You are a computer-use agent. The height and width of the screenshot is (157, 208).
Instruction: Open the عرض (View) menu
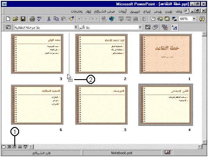[158, 11]
